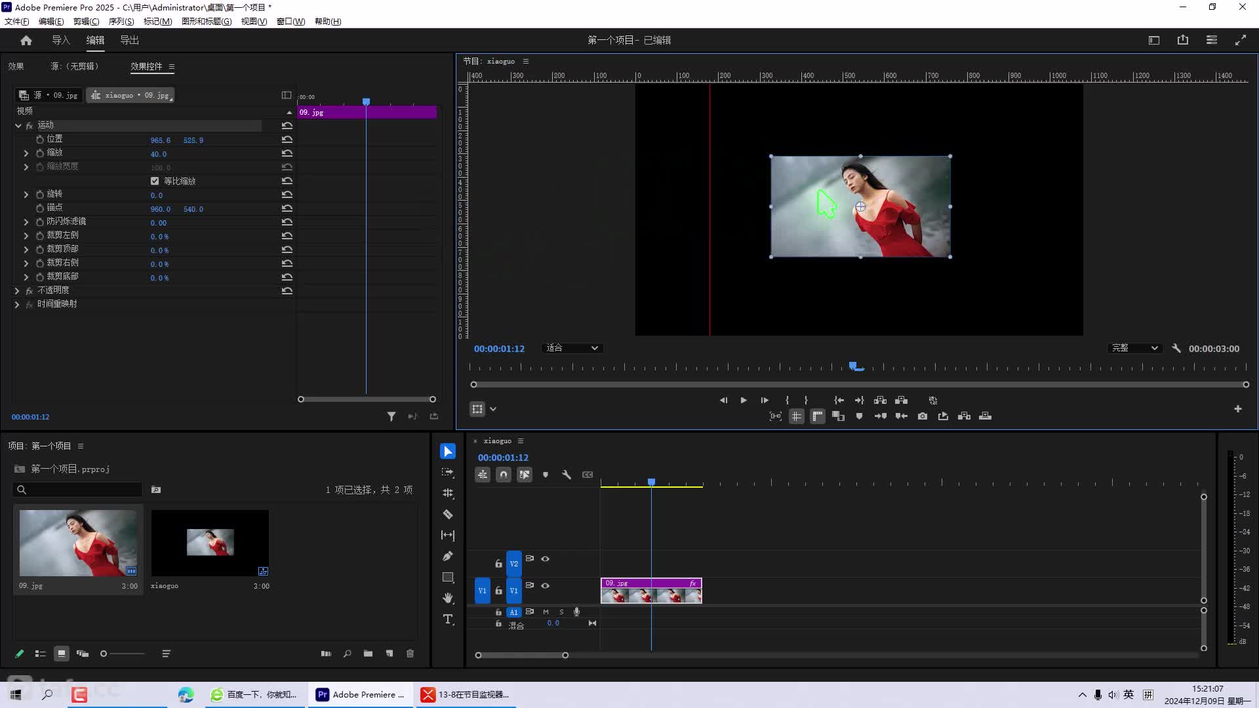Click the Mark Out bracket button
The image size is (1259, 708).
pyautogui.click(x=806, y=401)
